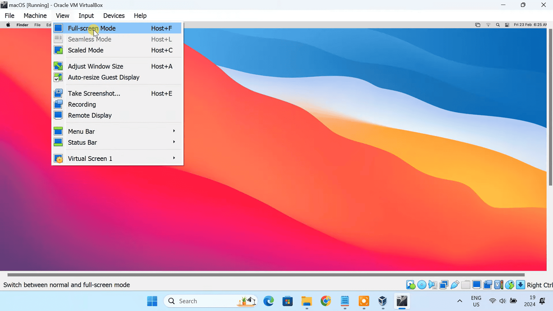Click the network status icon
Screen dimensions: 553x311
click(444, 284)
